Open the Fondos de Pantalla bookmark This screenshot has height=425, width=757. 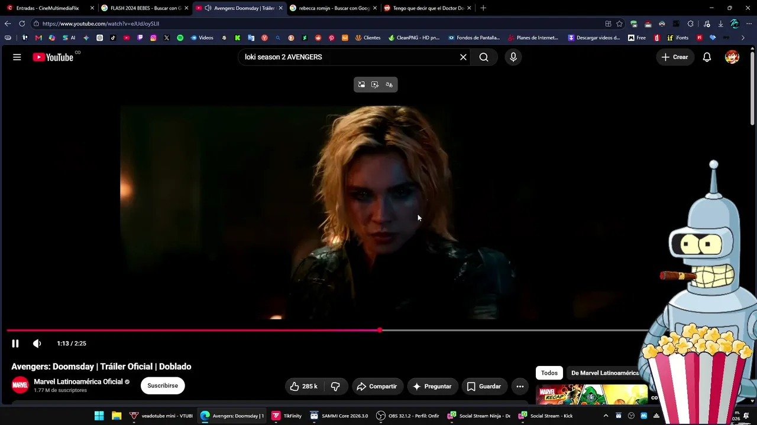pyautogui.click(x=474, y=38)
